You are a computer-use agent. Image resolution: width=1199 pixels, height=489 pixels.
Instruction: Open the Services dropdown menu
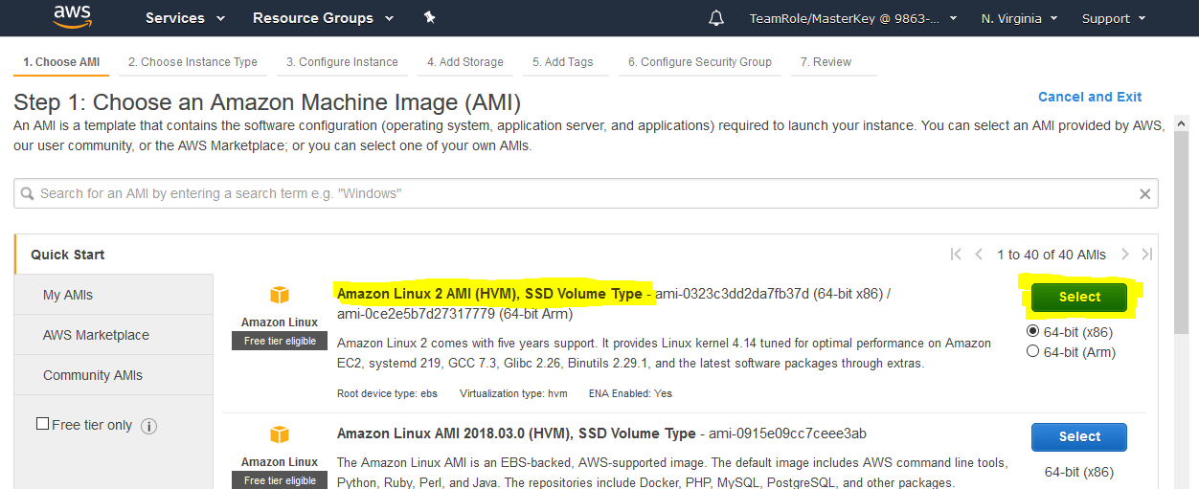pos(185,18)
